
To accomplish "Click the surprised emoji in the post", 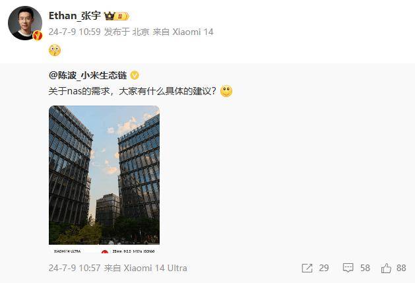I will point(55,50).
